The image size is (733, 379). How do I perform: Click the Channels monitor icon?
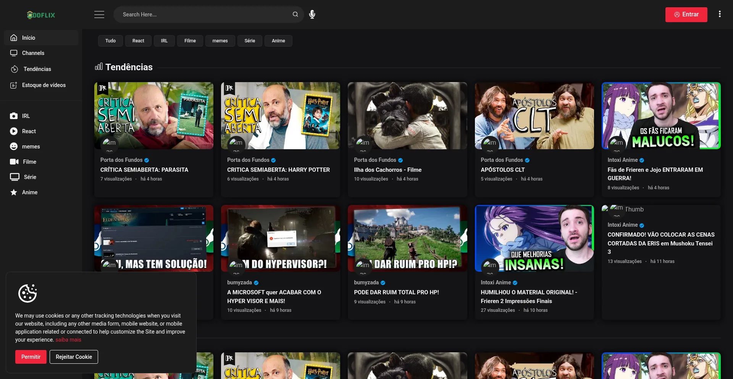tap(14, 53)
